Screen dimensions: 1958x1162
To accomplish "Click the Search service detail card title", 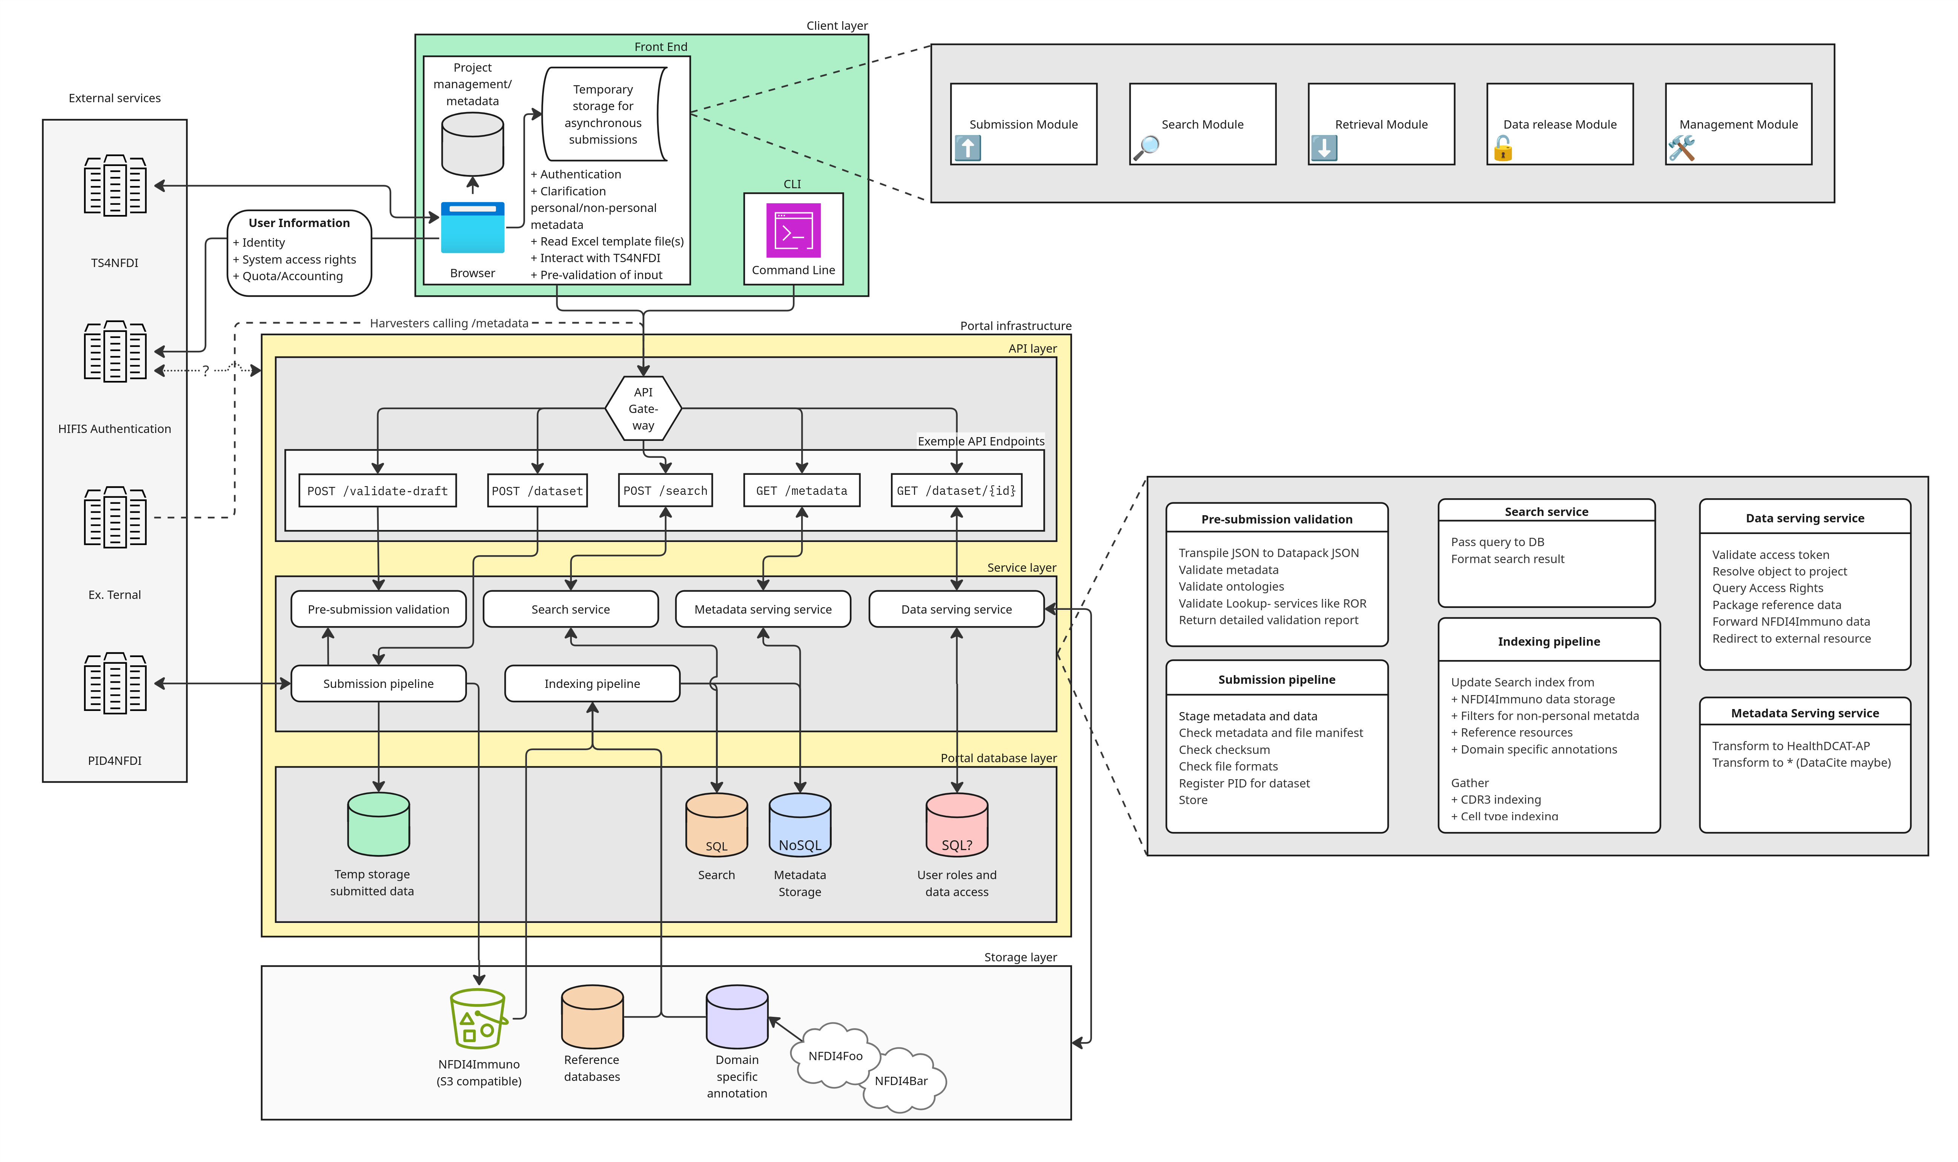I will [x=1546, y=511].
